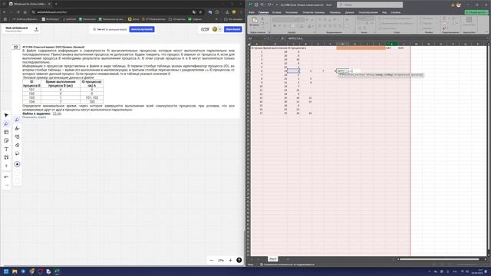Open Excel name box dropdown
Viewport: 491px width, 276px height.
265,38
